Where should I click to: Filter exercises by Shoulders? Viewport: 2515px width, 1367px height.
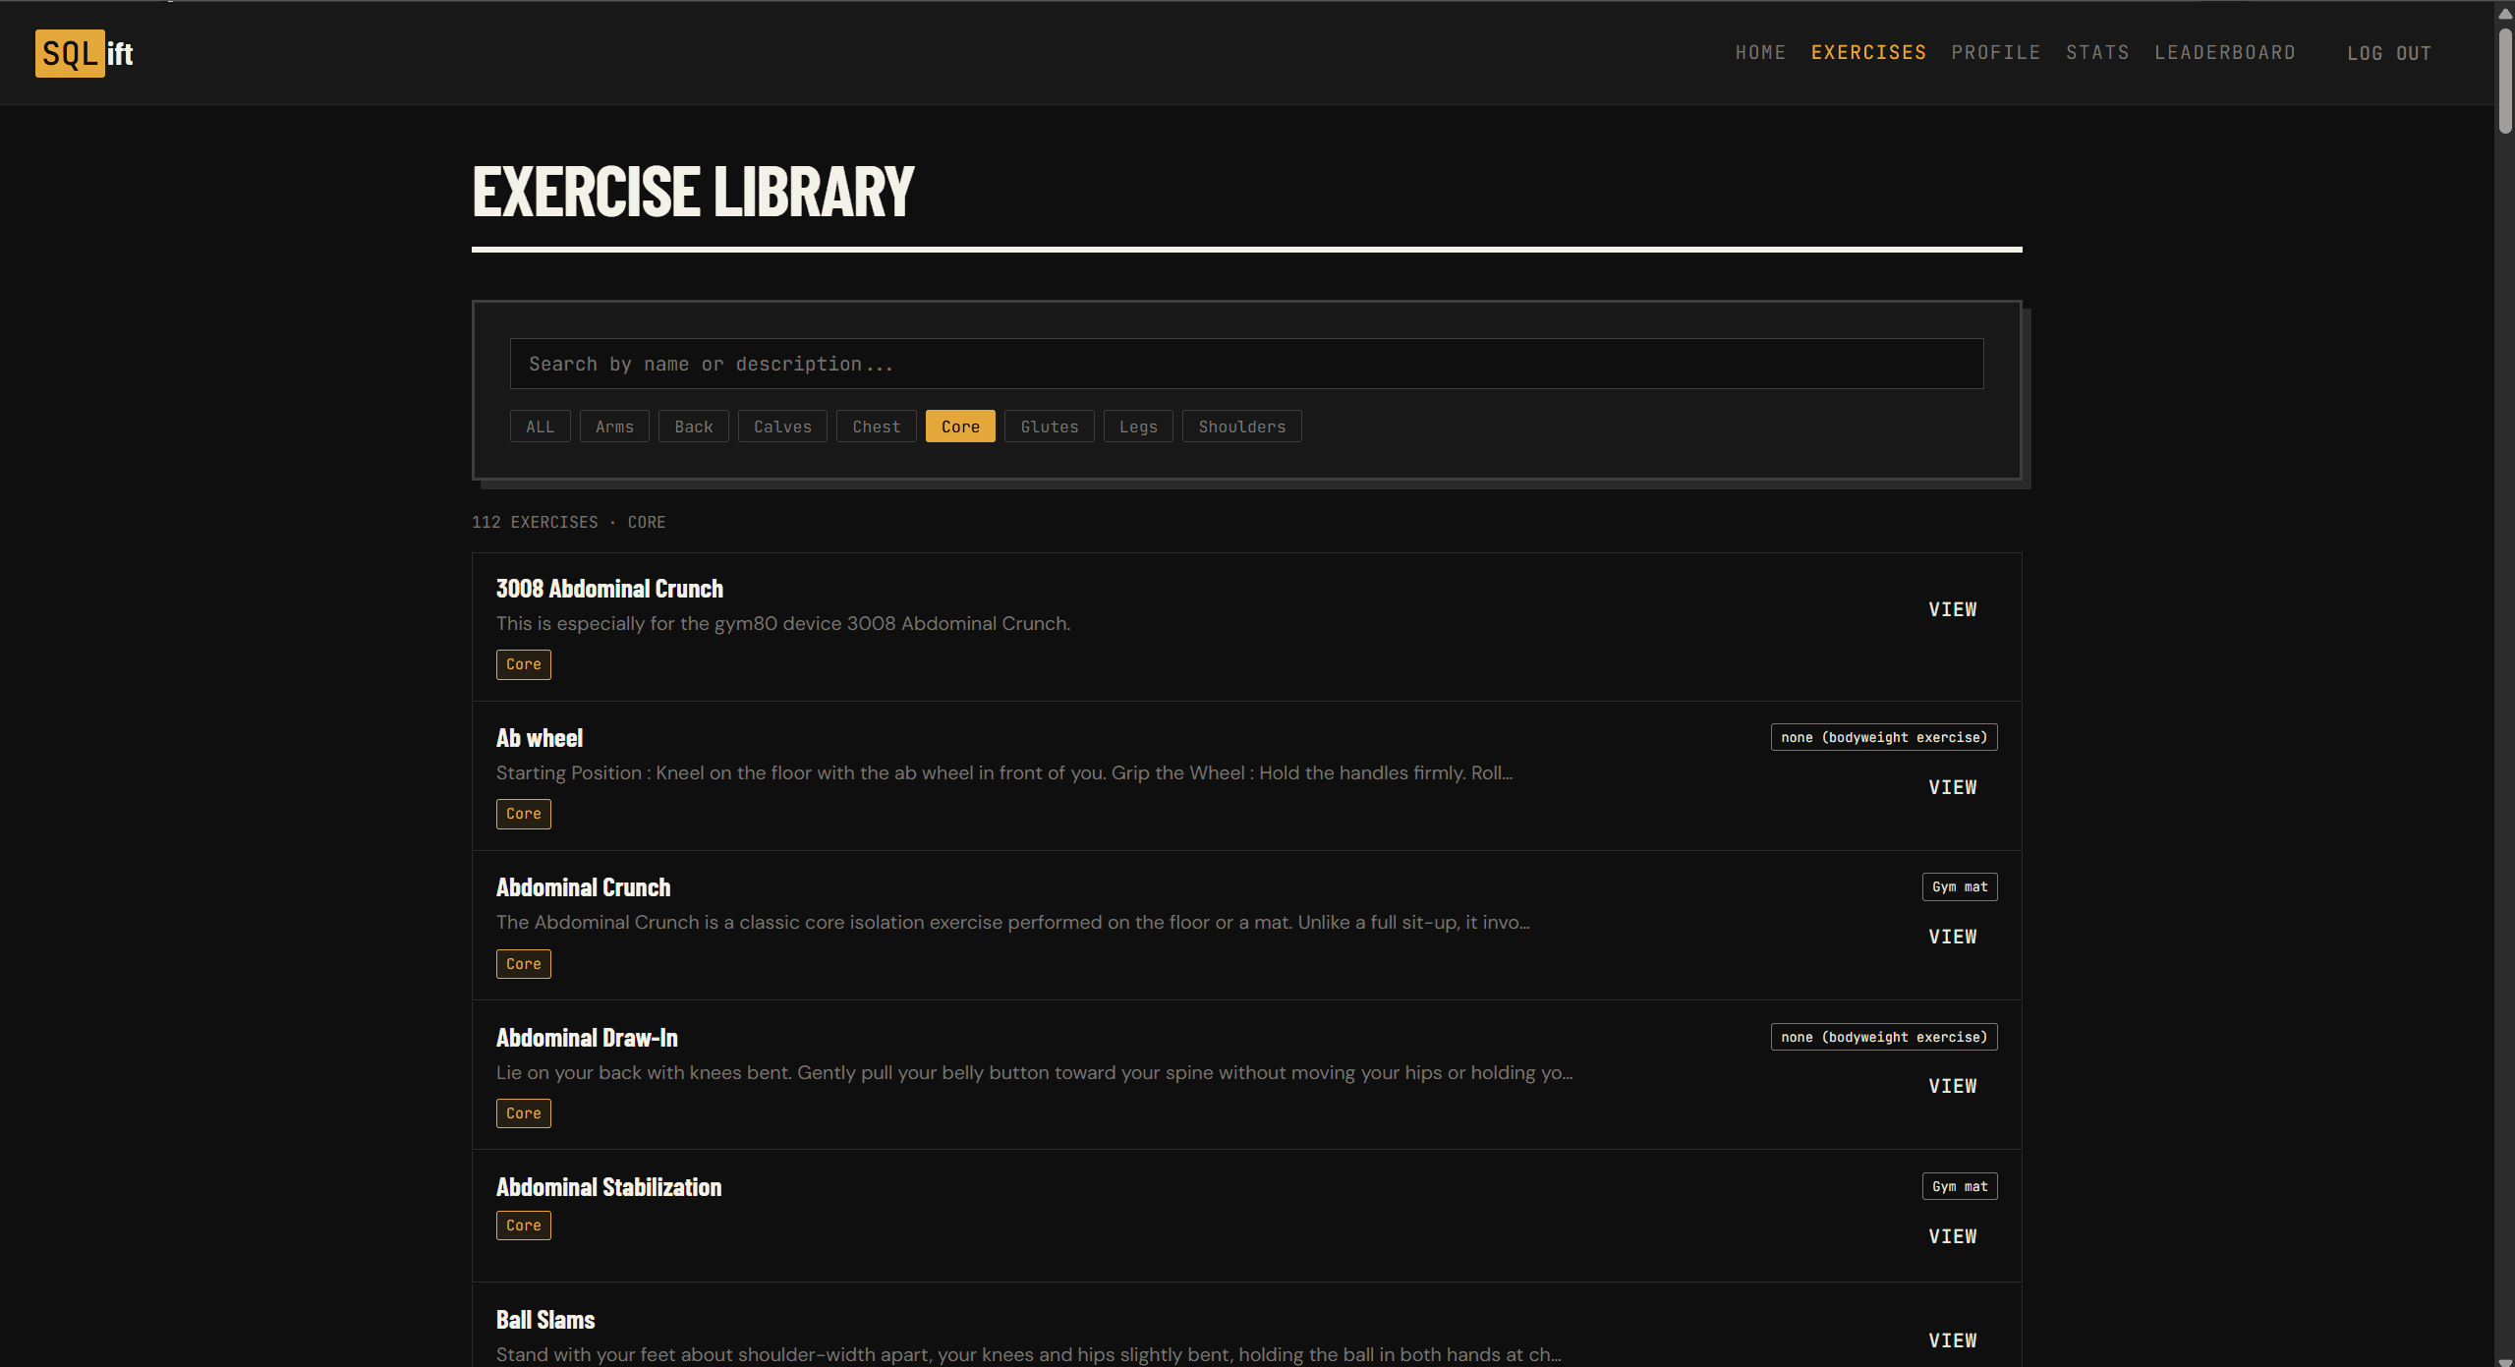(x=1241, y=427)
